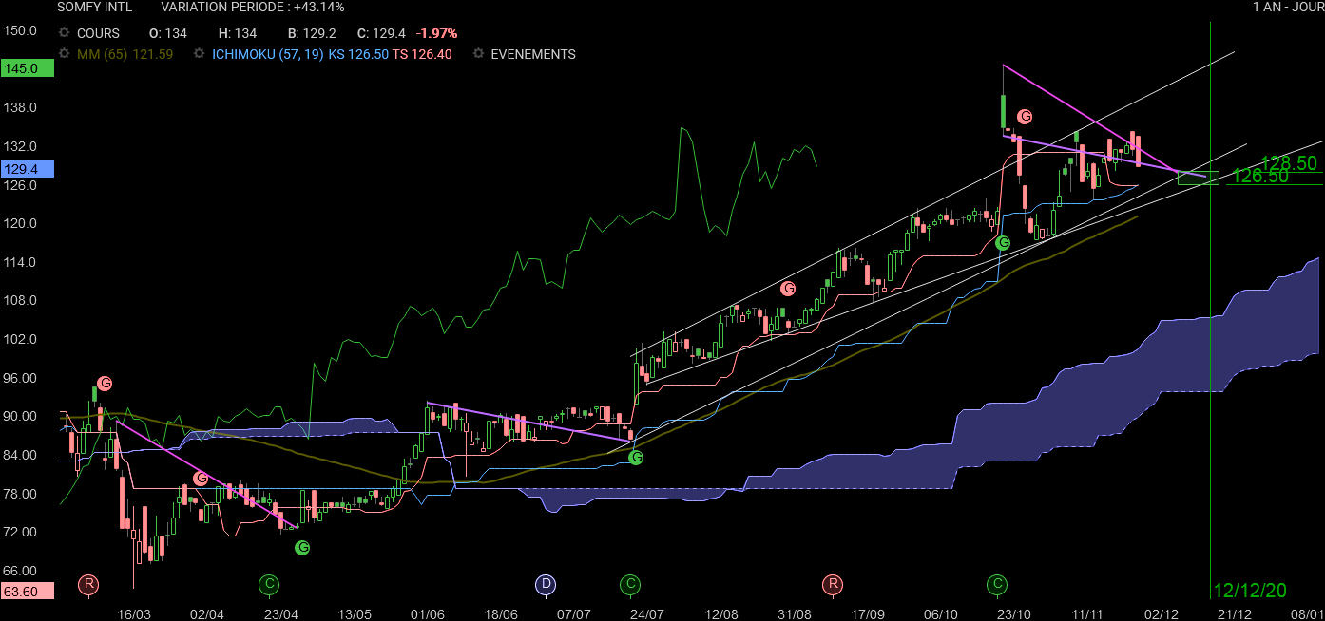Click the pink 63.60 low price tag
This screenshot has width=1325, height=621.
click(x=28, y=592)
